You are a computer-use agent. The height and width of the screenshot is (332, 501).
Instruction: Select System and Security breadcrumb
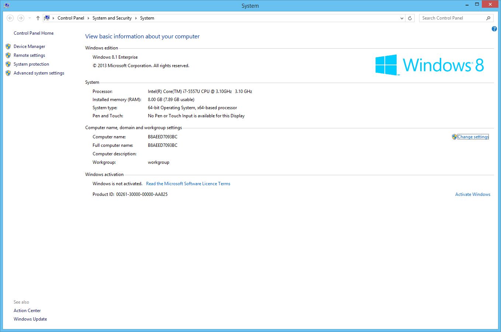[112, 18]
